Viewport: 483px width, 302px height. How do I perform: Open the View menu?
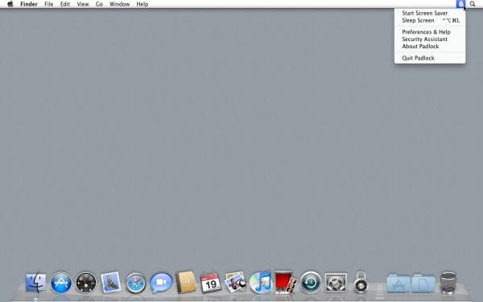pyautogui.click(x=83, y=4)
